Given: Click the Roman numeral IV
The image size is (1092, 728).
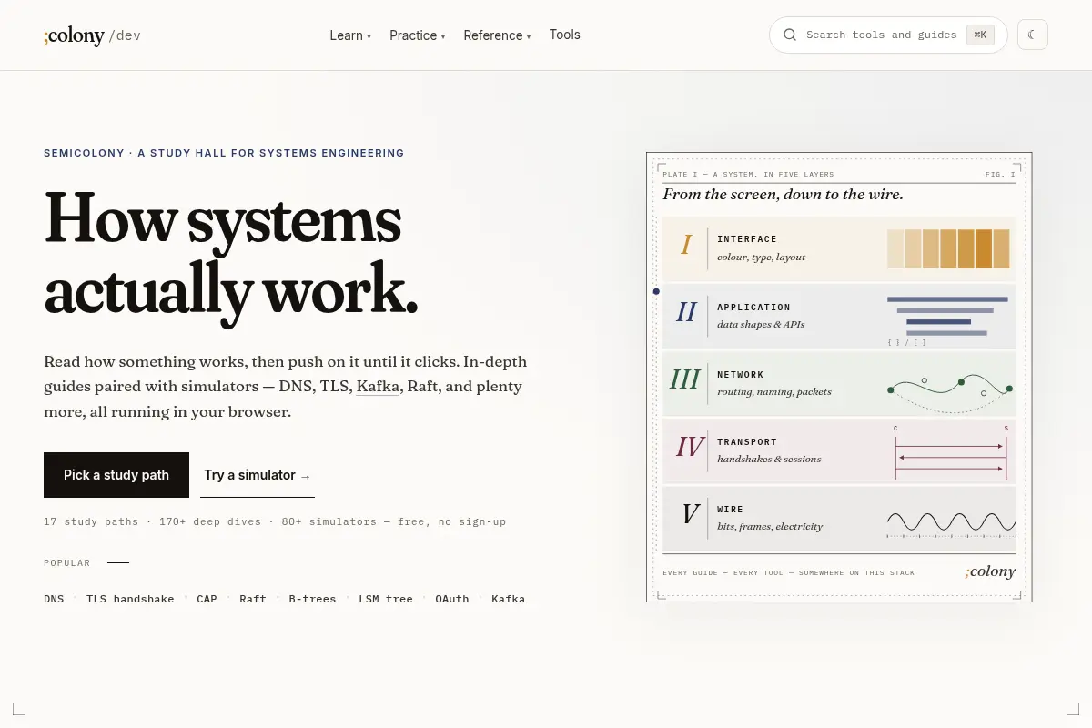Looking at the screenshot, I should pyautogui.click(x=689, y=446).
